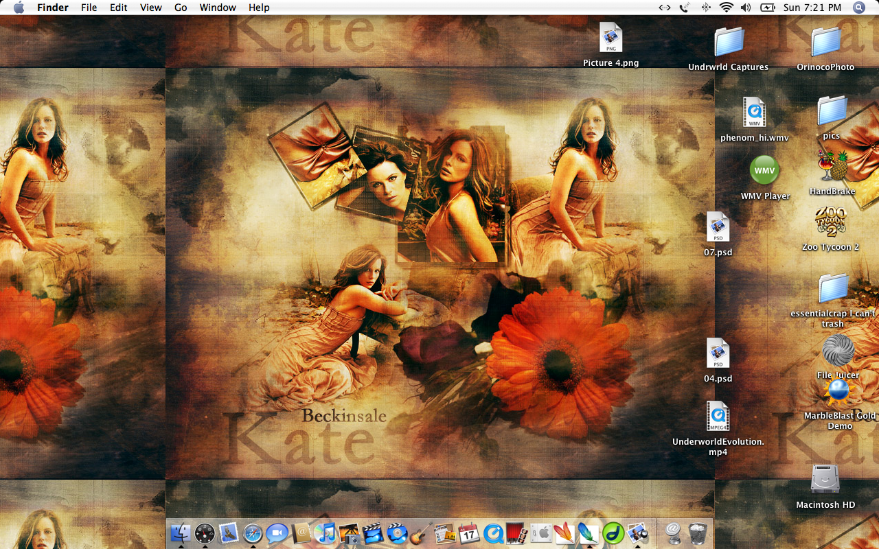
Task: Click the arrows-with-dots menu bar icon
Action: tap(664, 8)
